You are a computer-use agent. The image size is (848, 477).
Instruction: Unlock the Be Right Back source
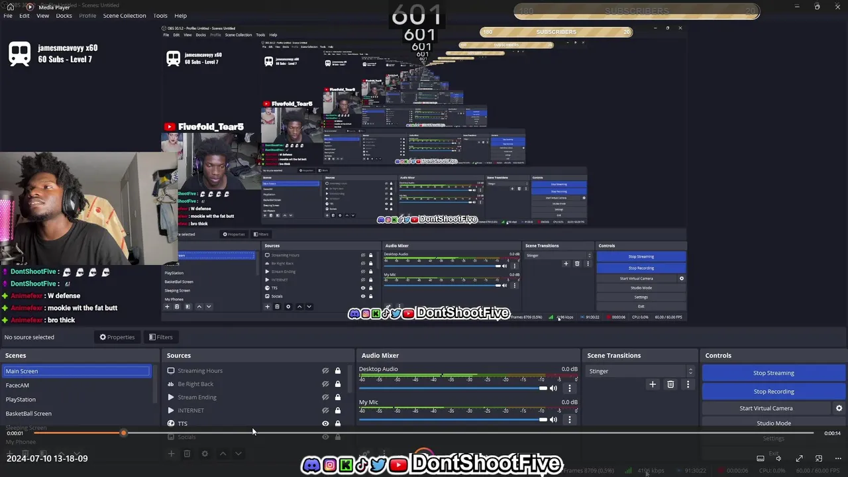[337, 384]
